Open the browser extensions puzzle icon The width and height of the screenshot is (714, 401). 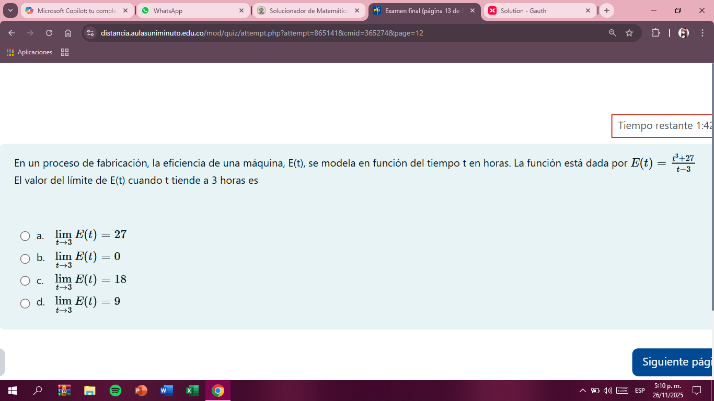655,33
